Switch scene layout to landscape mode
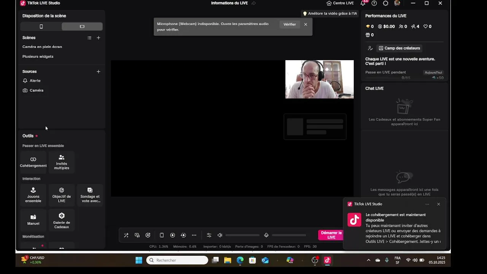487x274 pixels. point(82,27)
